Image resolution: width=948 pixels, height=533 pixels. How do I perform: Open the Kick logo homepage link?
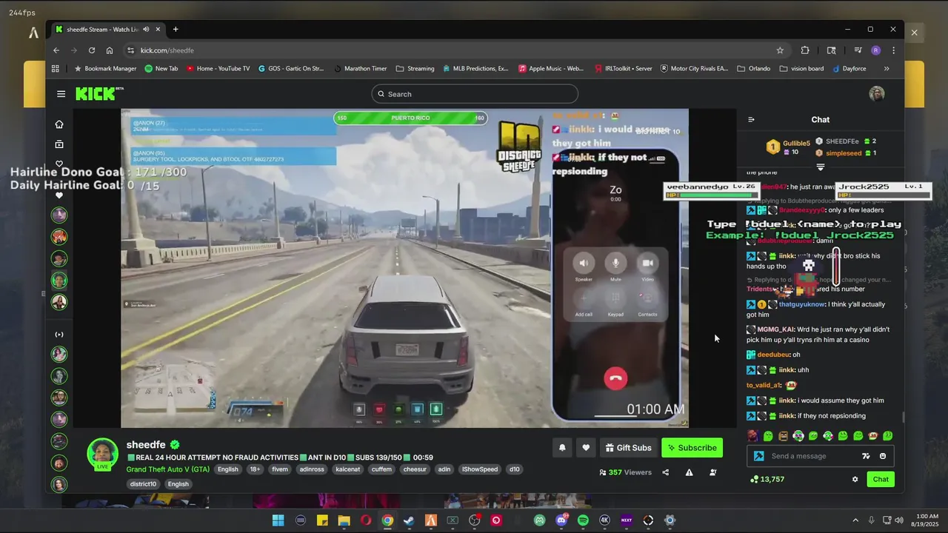pyautogui.click(x=100, y=94)
